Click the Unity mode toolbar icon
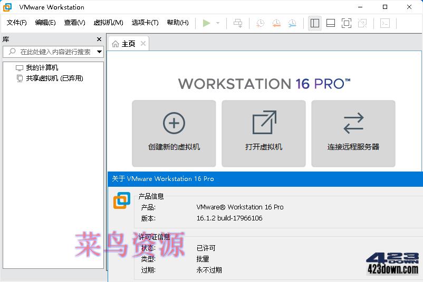This screenshot has width=423, height=282. [362, 23]
